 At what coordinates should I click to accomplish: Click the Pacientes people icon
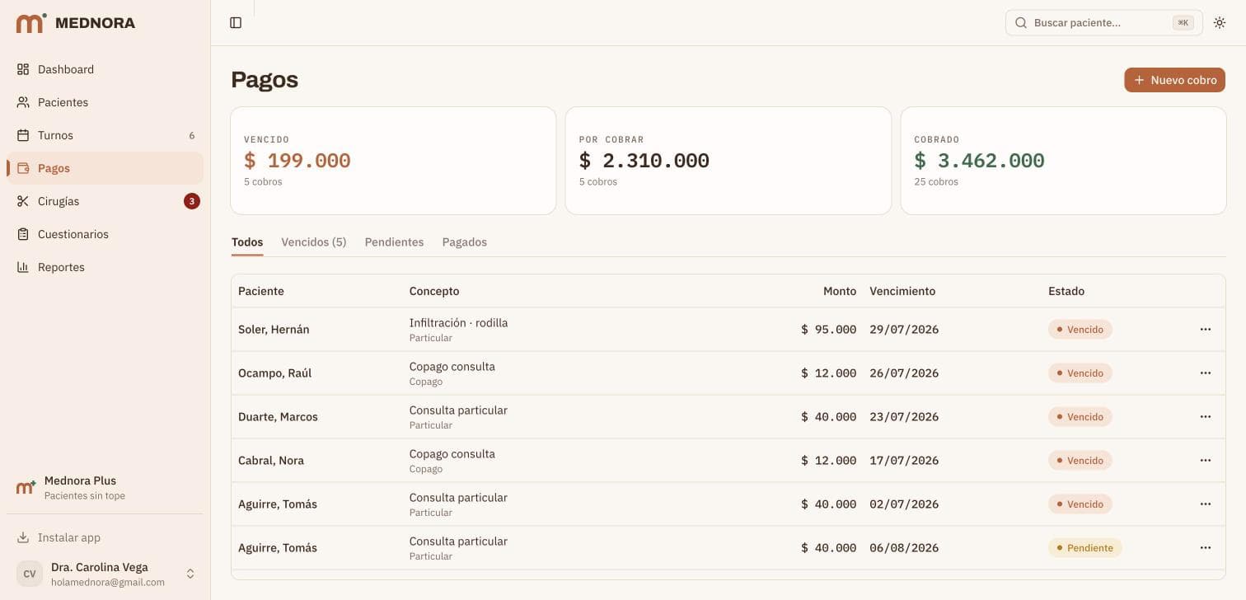coord(23,102)
